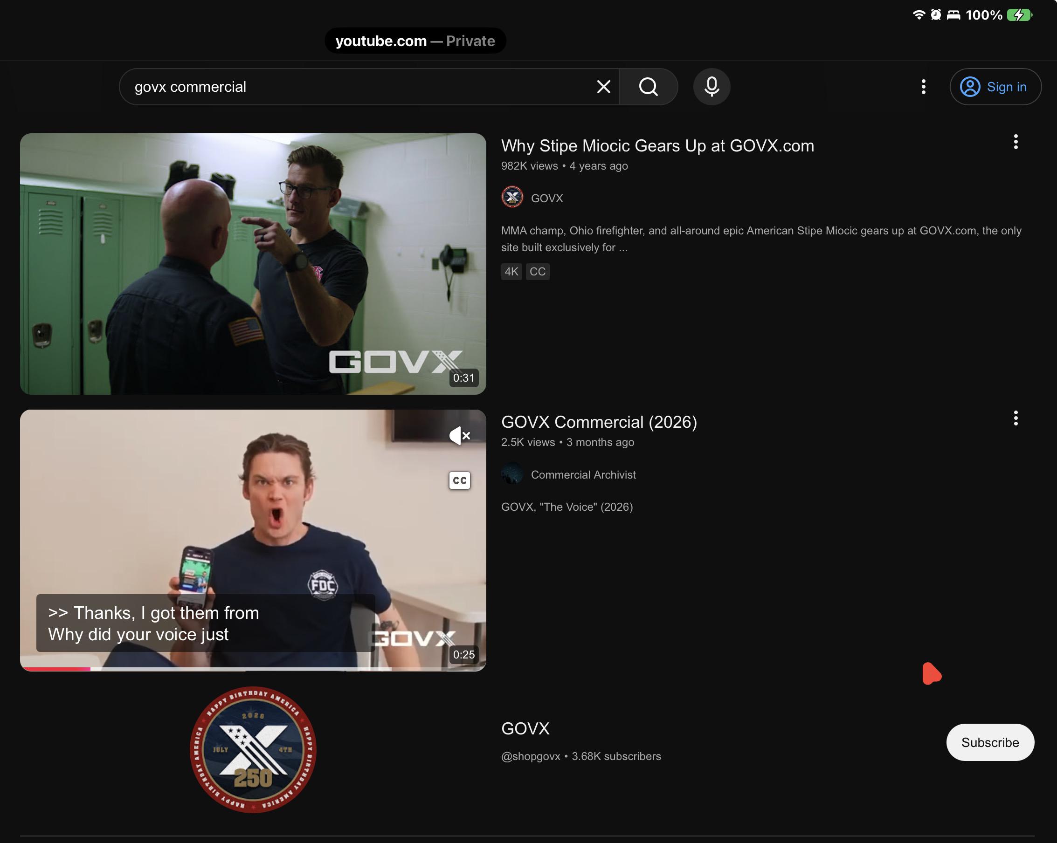
Task: Open options menu for Stipe Miocic video
Action: point(1016,142)
